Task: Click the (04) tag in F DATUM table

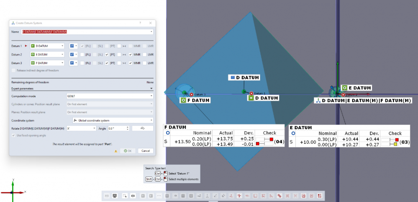Action: pos(279,142)
